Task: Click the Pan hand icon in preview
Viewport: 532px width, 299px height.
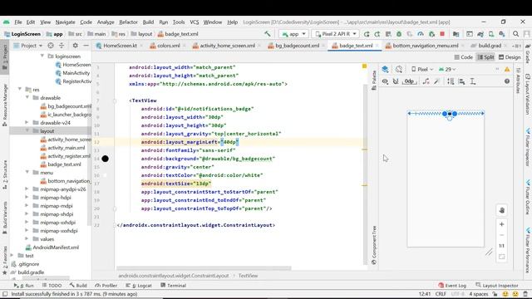Action: point(502,210)
